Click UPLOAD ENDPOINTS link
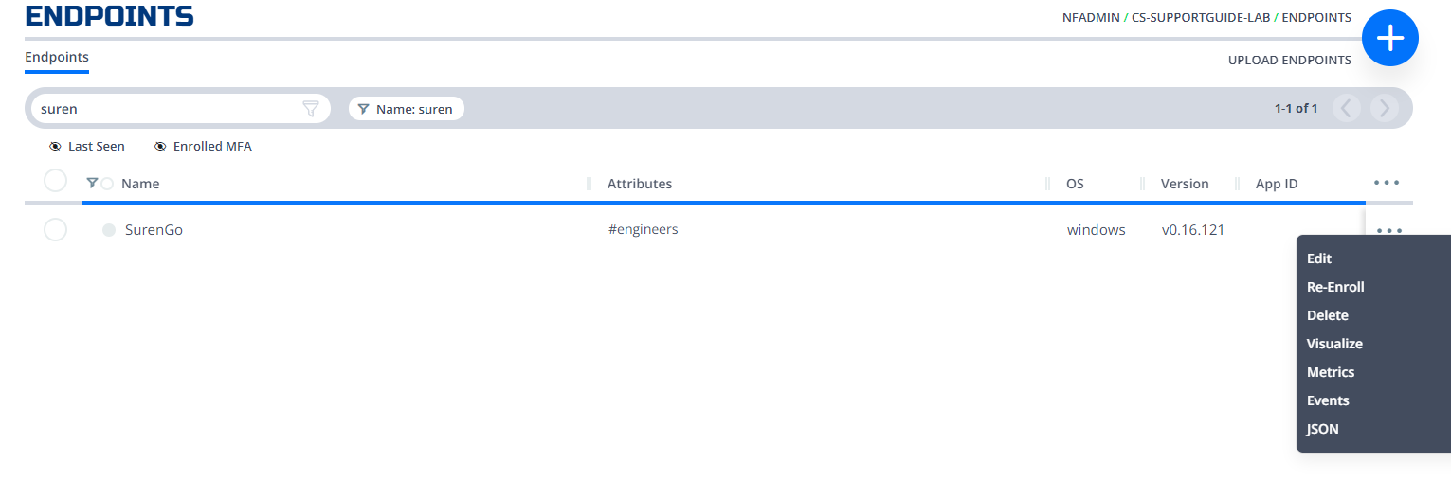Viewport: 1451px width, 498px height. pyautogui.click(x=1290, y=61)
